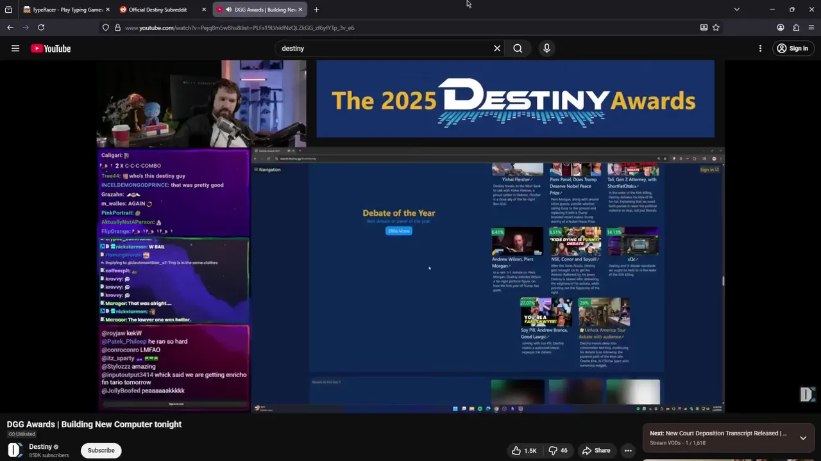Open more actions ellipsis beside Share
Viewport: 821px width, 461px height.
pos(628,451)
